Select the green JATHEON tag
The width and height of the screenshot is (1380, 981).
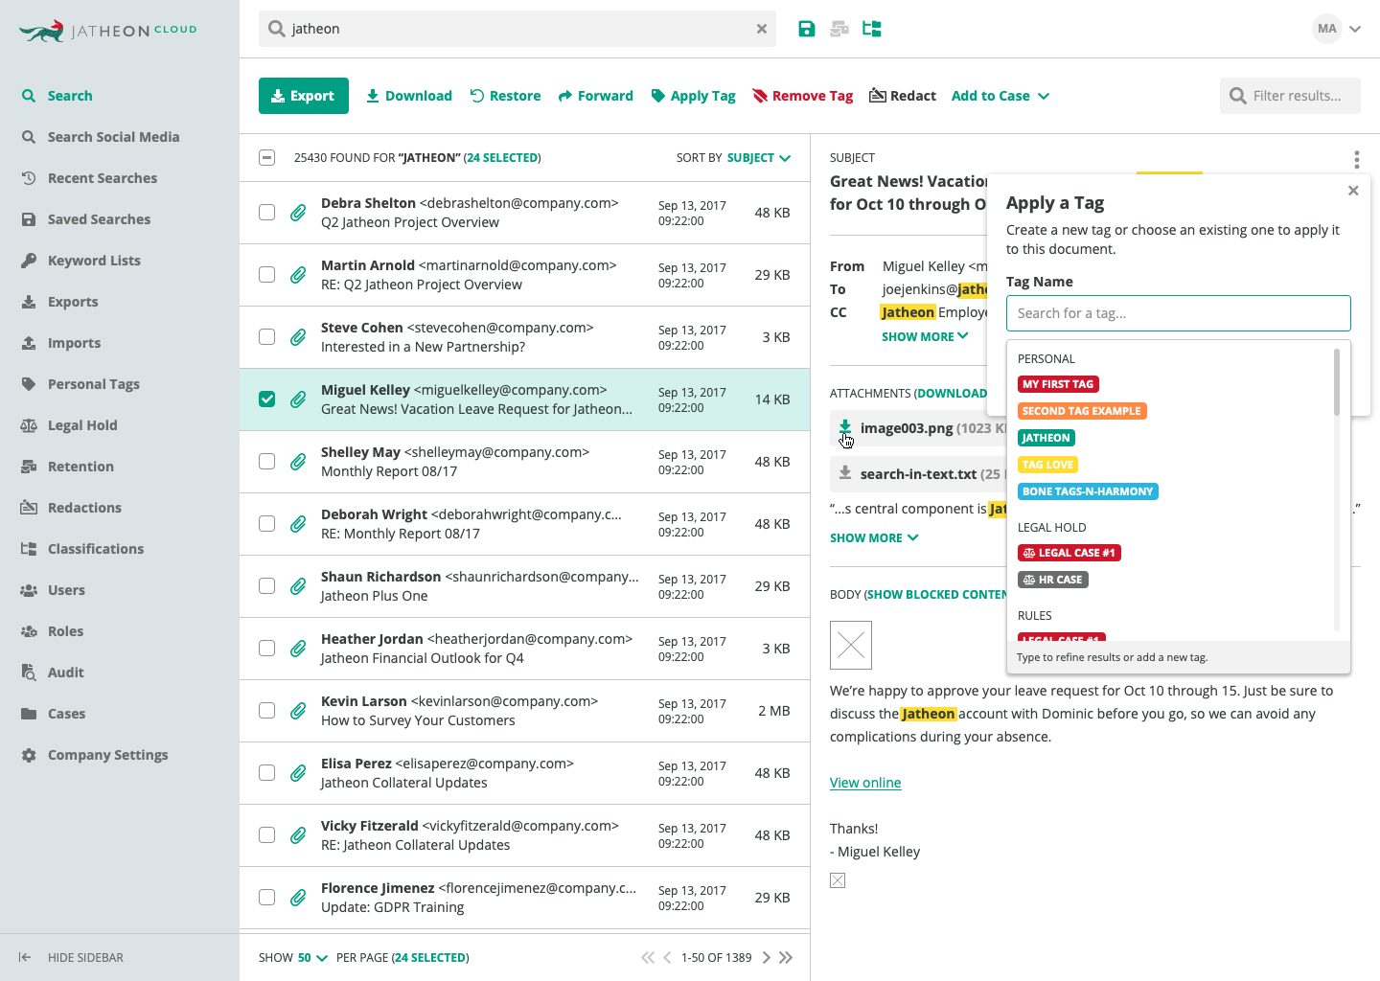1046,438
